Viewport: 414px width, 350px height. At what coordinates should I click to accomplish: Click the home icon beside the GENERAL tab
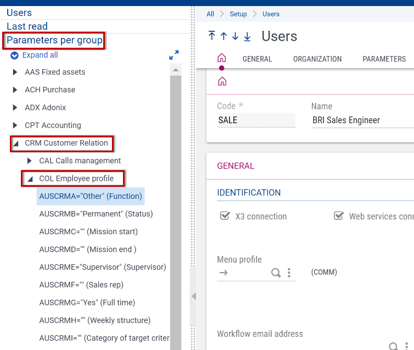point(222,58)
